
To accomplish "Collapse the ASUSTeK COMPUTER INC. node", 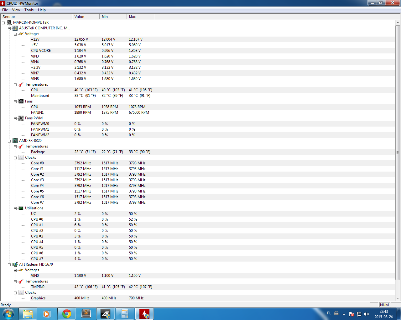I will (9, 28).
